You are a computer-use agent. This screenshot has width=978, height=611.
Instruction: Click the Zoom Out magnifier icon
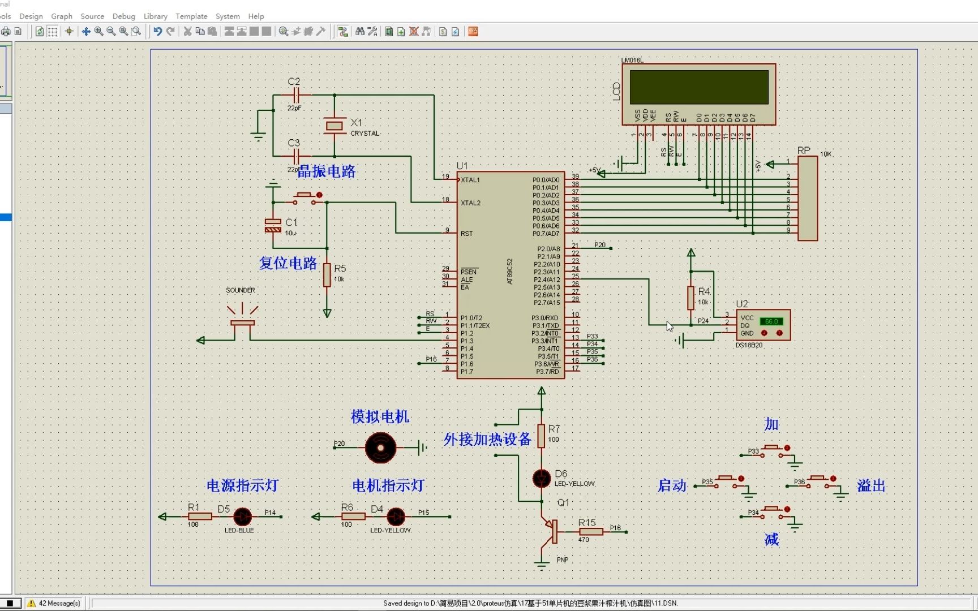click(x=111, y=32)
